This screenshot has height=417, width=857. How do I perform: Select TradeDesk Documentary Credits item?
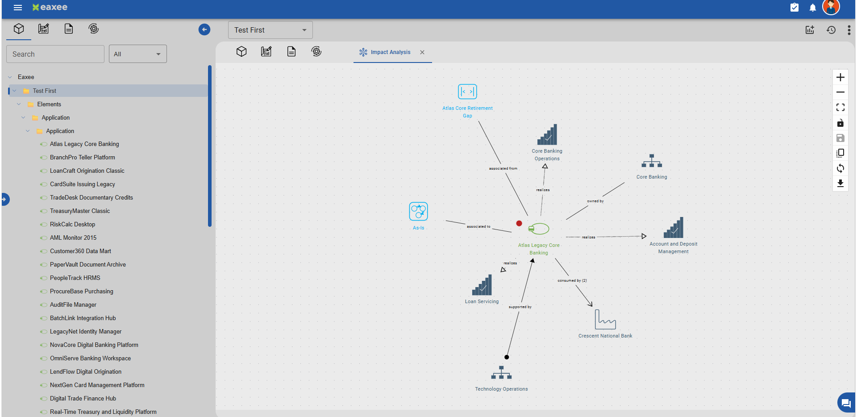click(92, 198)
